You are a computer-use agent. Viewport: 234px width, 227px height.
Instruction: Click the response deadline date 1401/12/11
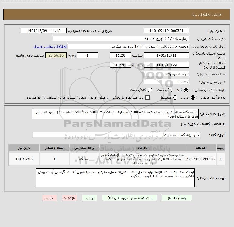coord(167,55)
